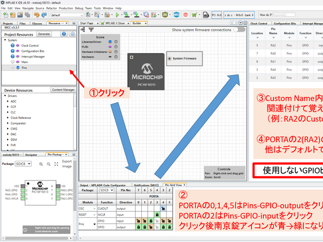The width and height of the screenshot is (323, 242).
Task: Collapse the System tree node
Action: point(5,40)
